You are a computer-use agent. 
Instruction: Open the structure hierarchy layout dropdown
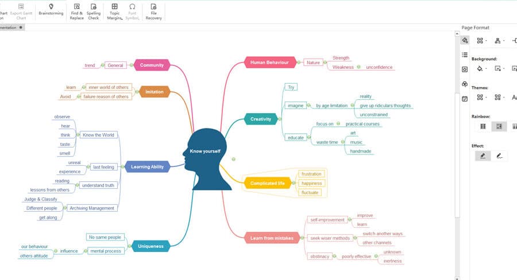(x=500, y=41)
